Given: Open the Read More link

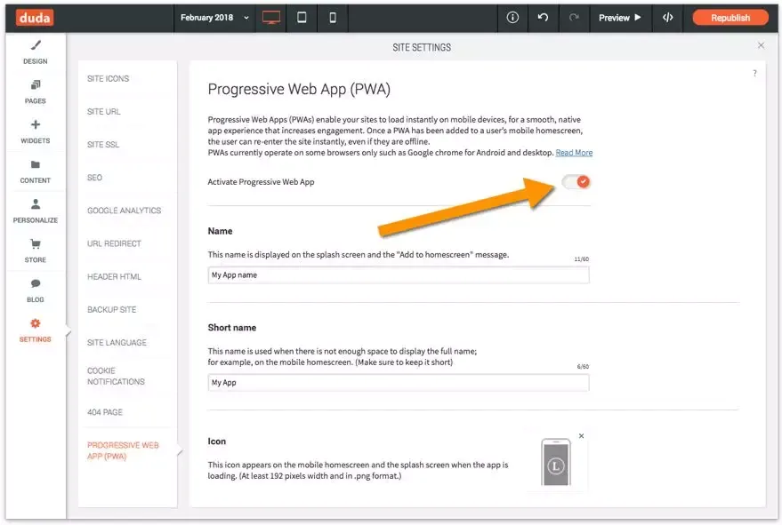Looking at the screenshot, I should pos(574,153).
